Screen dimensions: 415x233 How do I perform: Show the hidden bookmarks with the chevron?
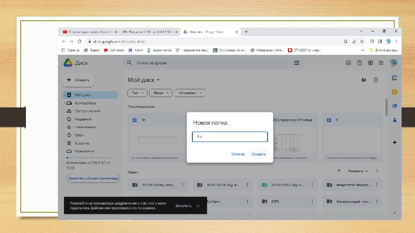pos(363,50)
